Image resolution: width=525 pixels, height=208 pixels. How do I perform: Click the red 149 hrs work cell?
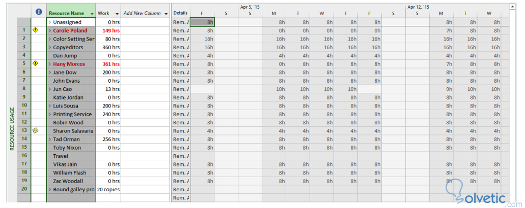tap(108, 30)
